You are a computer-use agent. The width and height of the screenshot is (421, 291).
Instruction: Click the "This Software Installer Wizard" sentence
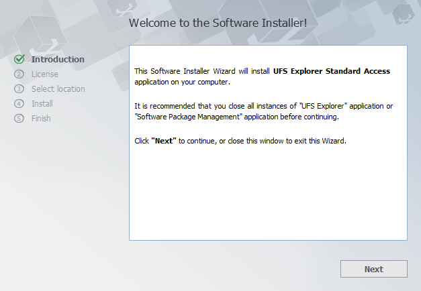point(262,76)
